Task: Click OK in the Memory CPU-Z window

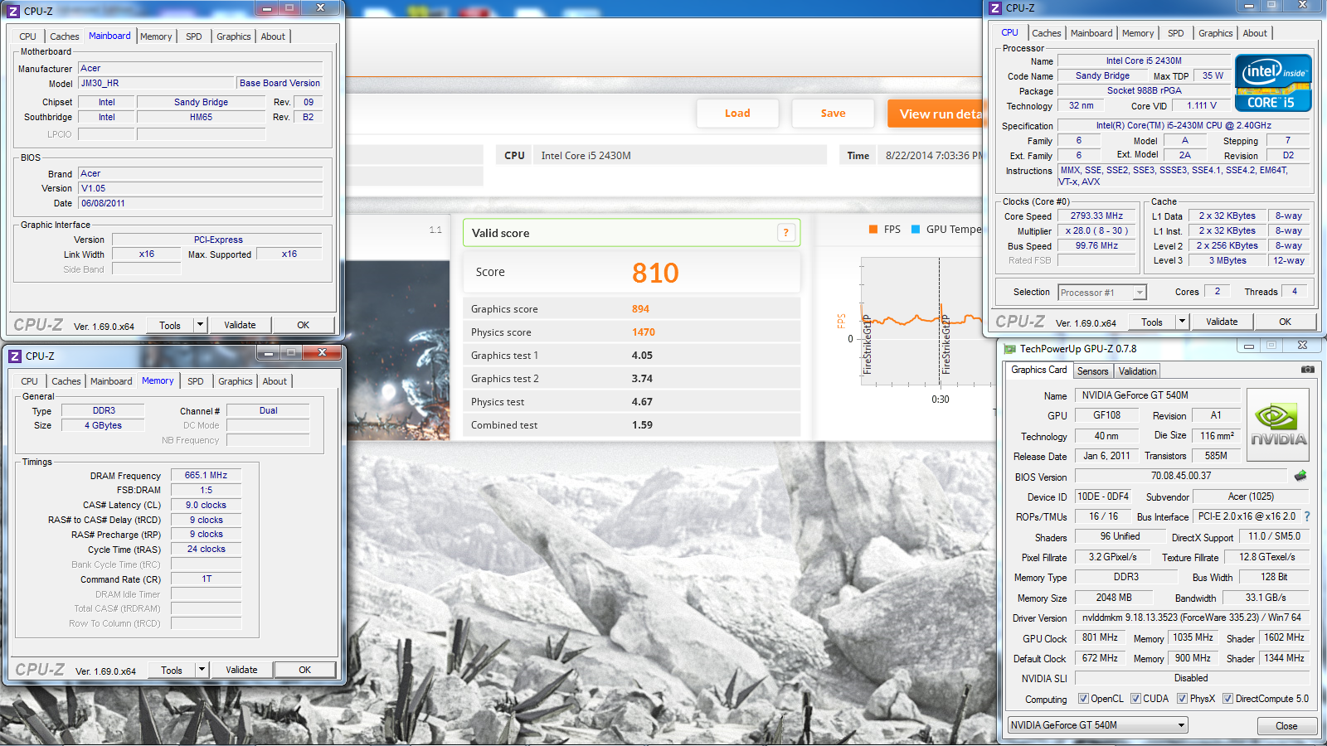Action: (x=304, y=670)
